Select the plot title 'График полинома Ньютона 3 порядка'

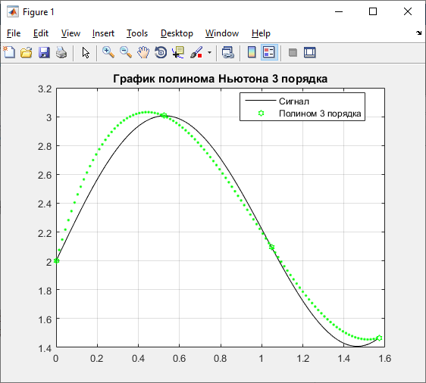coord(220,79)
